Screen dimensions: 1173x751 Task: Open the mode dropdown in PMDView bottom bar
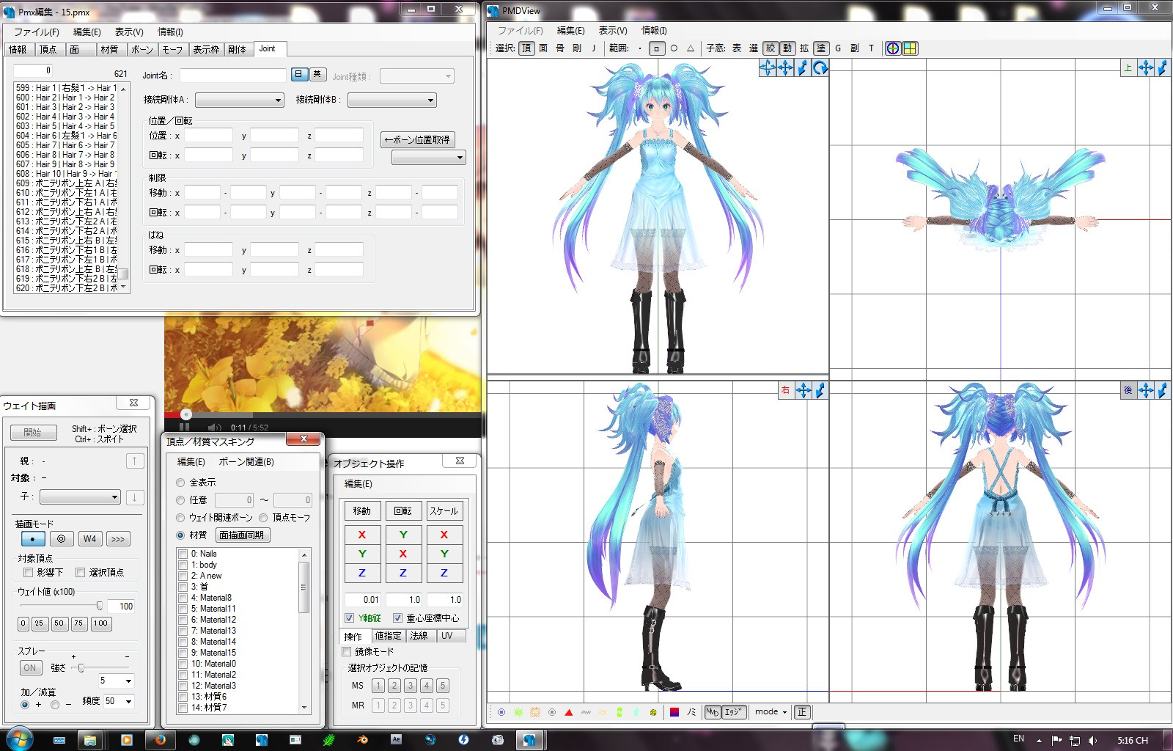tap(771, 712)
